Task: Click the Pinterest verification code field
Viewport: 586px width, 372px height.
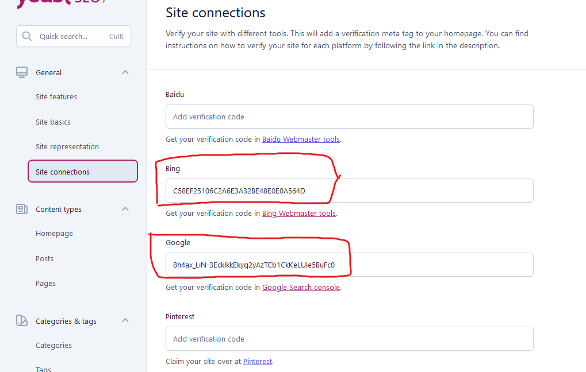Action: (350, 339)
